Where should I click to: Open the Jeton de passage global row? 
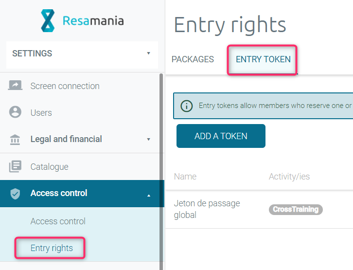(x=207, y=209)
